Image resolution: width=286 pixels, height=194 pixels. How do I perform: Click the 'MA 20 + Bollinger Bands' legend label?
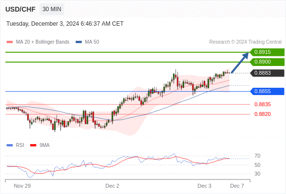pyautogui.click(x=43, y=42)
